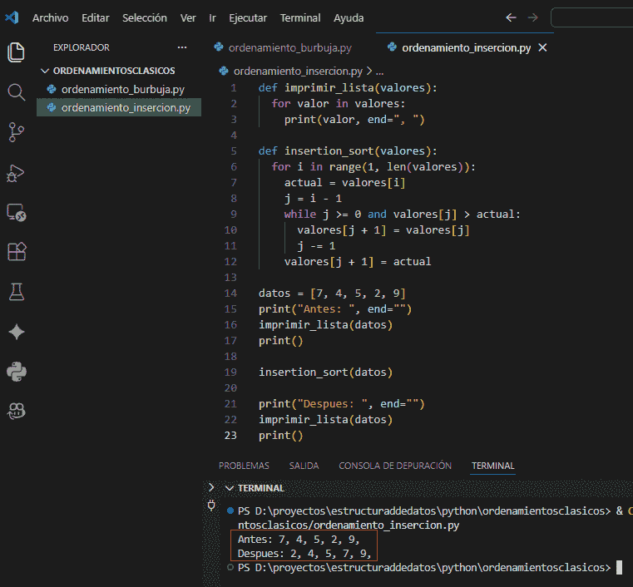
Task: Switch to CONSOLA DE DEPURACIÓN tab
Action: 395,466
